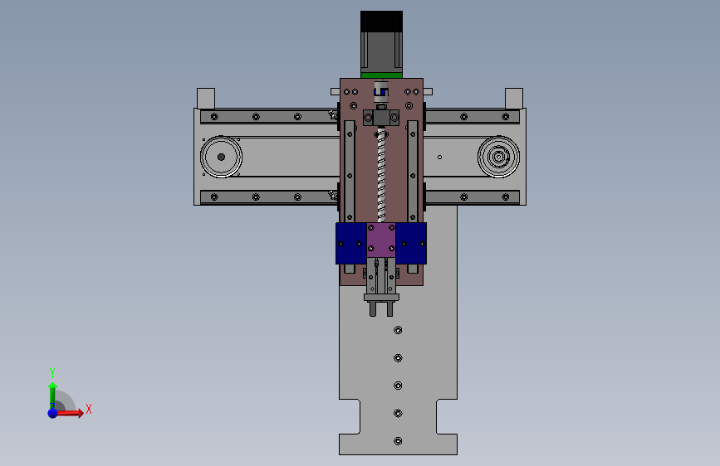Click the gripper at the carriage bottom
The image size is (720, 466).
(x=381, y=289)
